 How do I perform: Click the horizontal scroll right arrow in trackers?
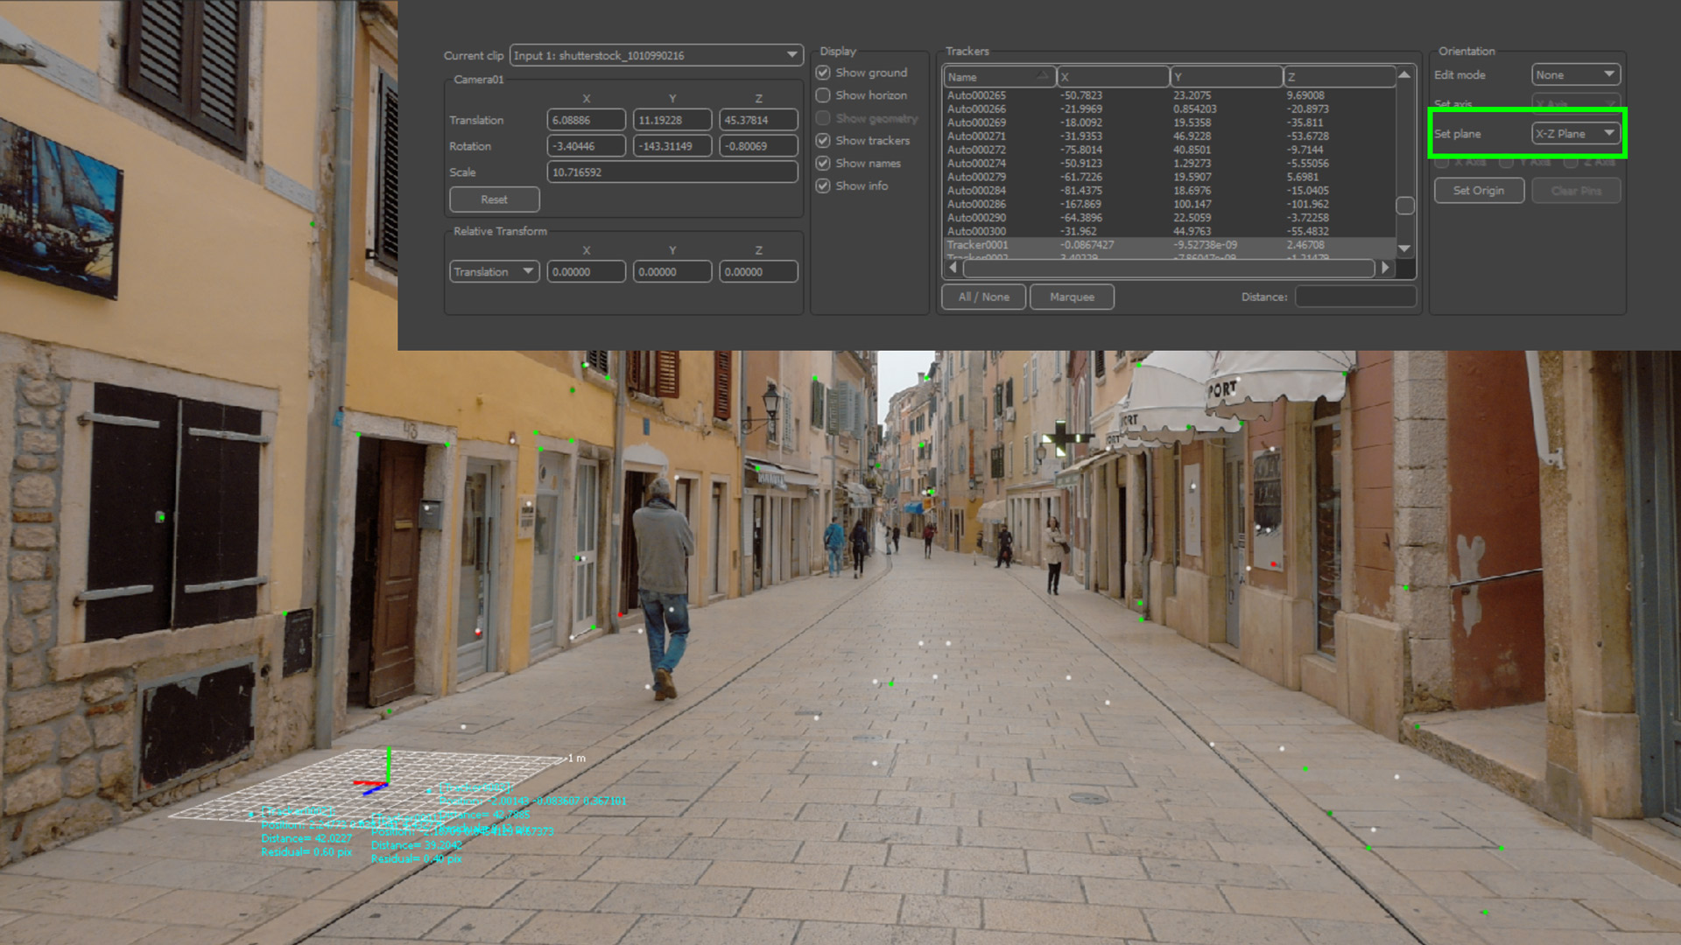click(x=1385, y=268)
